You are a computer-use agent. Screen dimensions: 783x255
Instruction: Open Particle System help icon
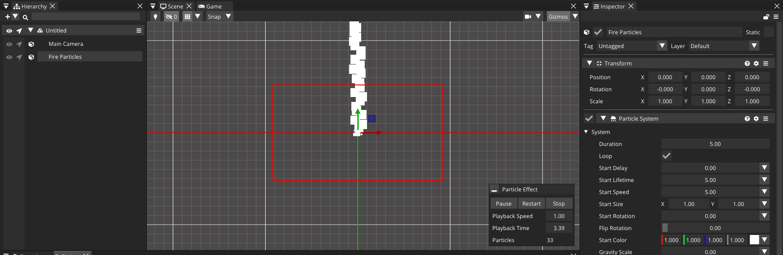click(x=747, y=119)
